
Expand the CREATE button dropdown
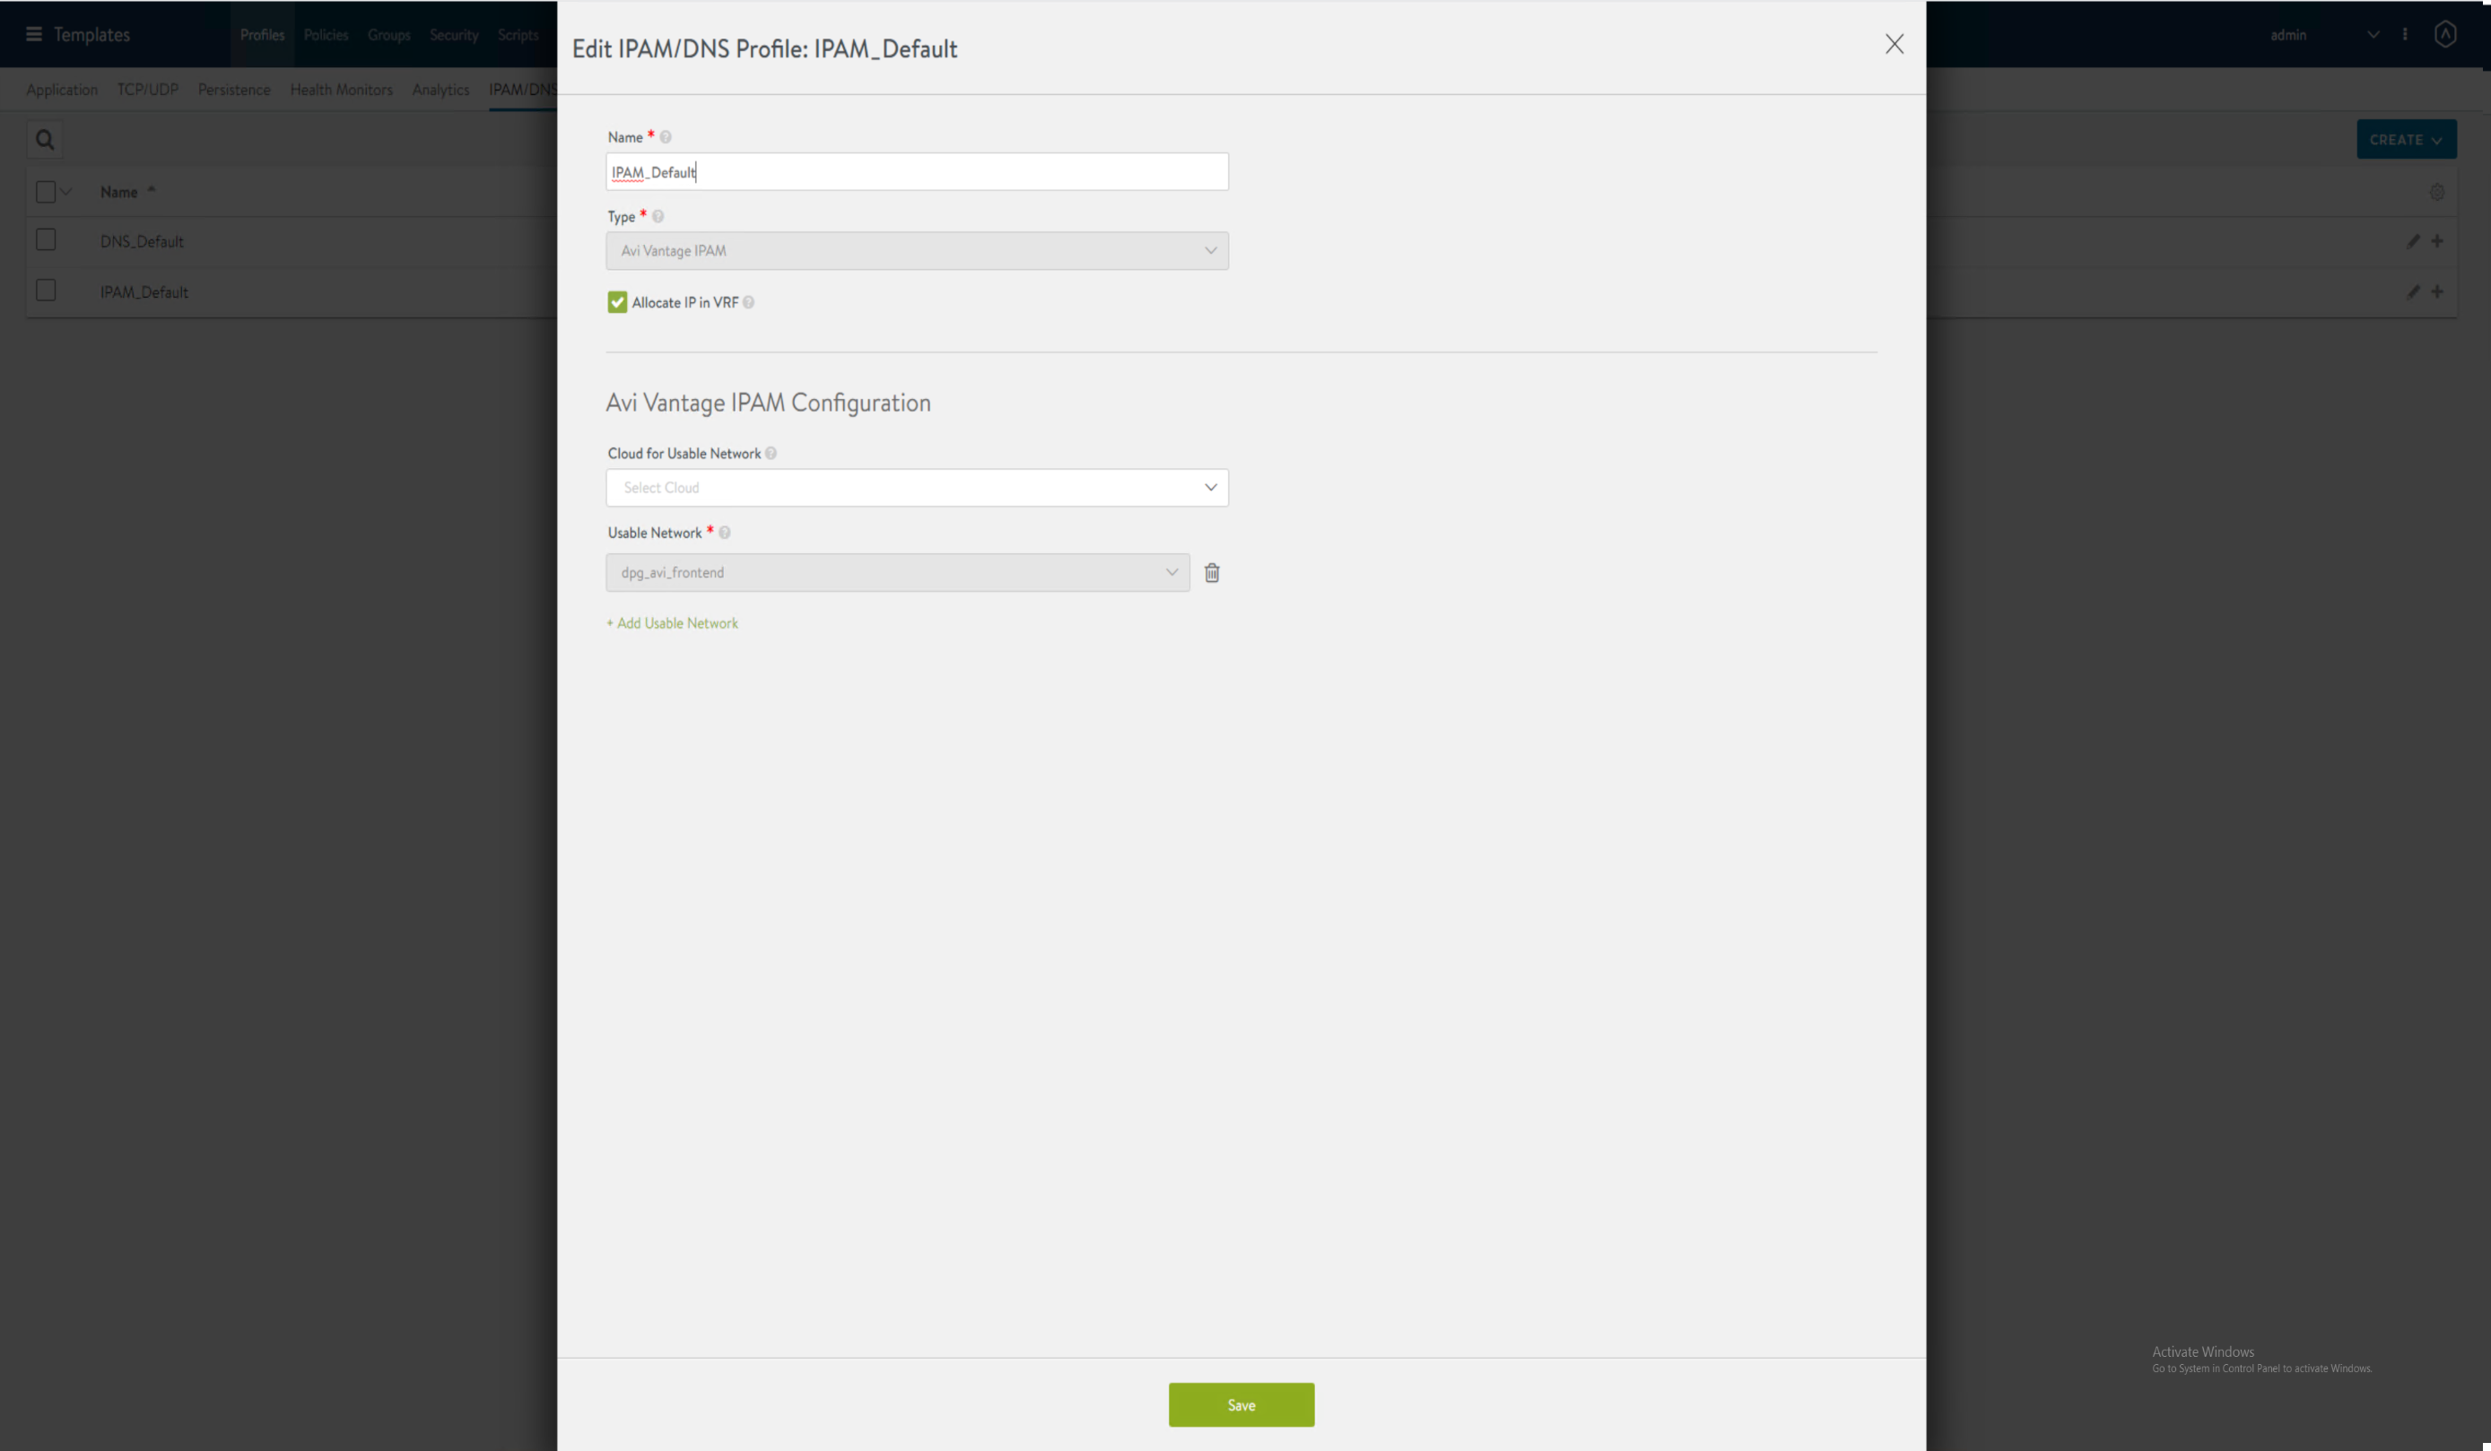2406,141
